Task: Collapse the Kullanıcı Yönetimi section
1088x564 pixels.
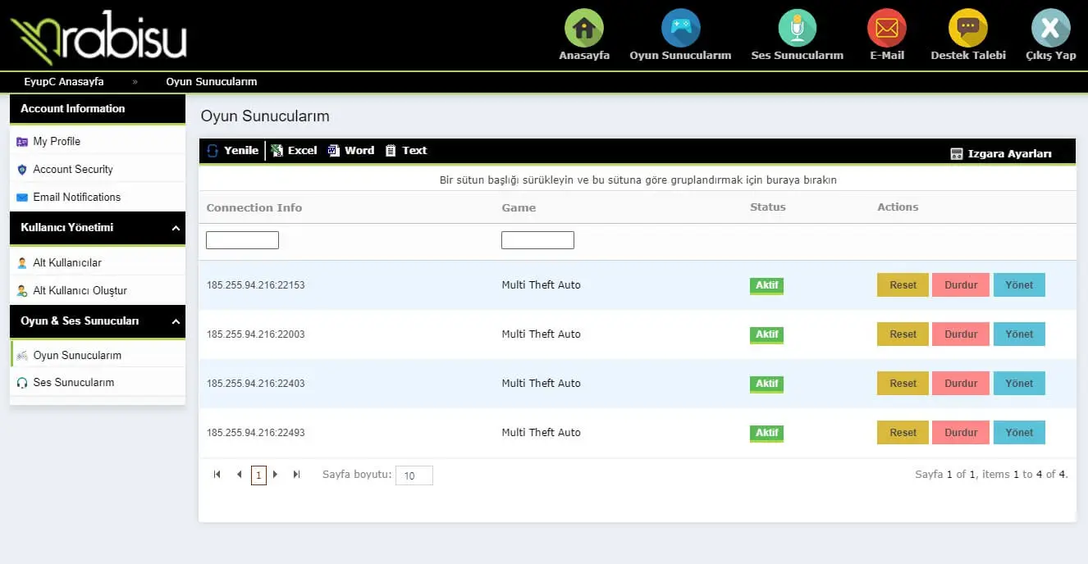Action: pyautogui.click(x=176, y=229)
